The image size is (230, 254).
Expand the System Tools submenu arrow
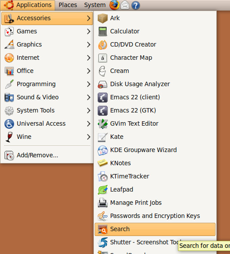(89, 110)
